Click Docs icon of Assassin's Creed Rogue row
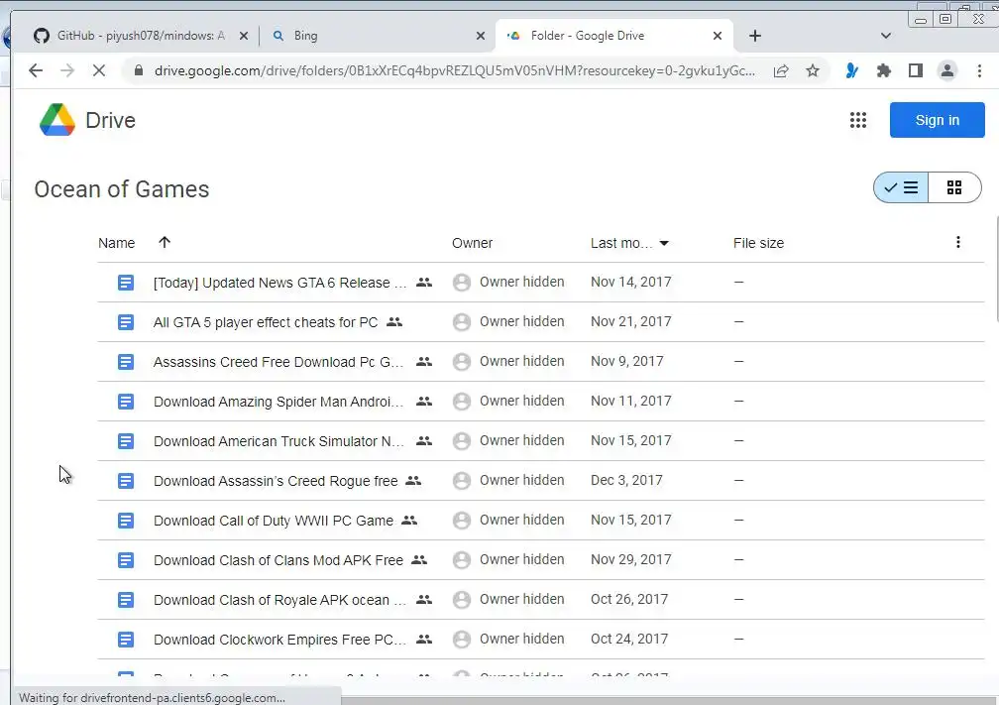Image resolution: width=999 pixels, height=705 pixels. 126,481
